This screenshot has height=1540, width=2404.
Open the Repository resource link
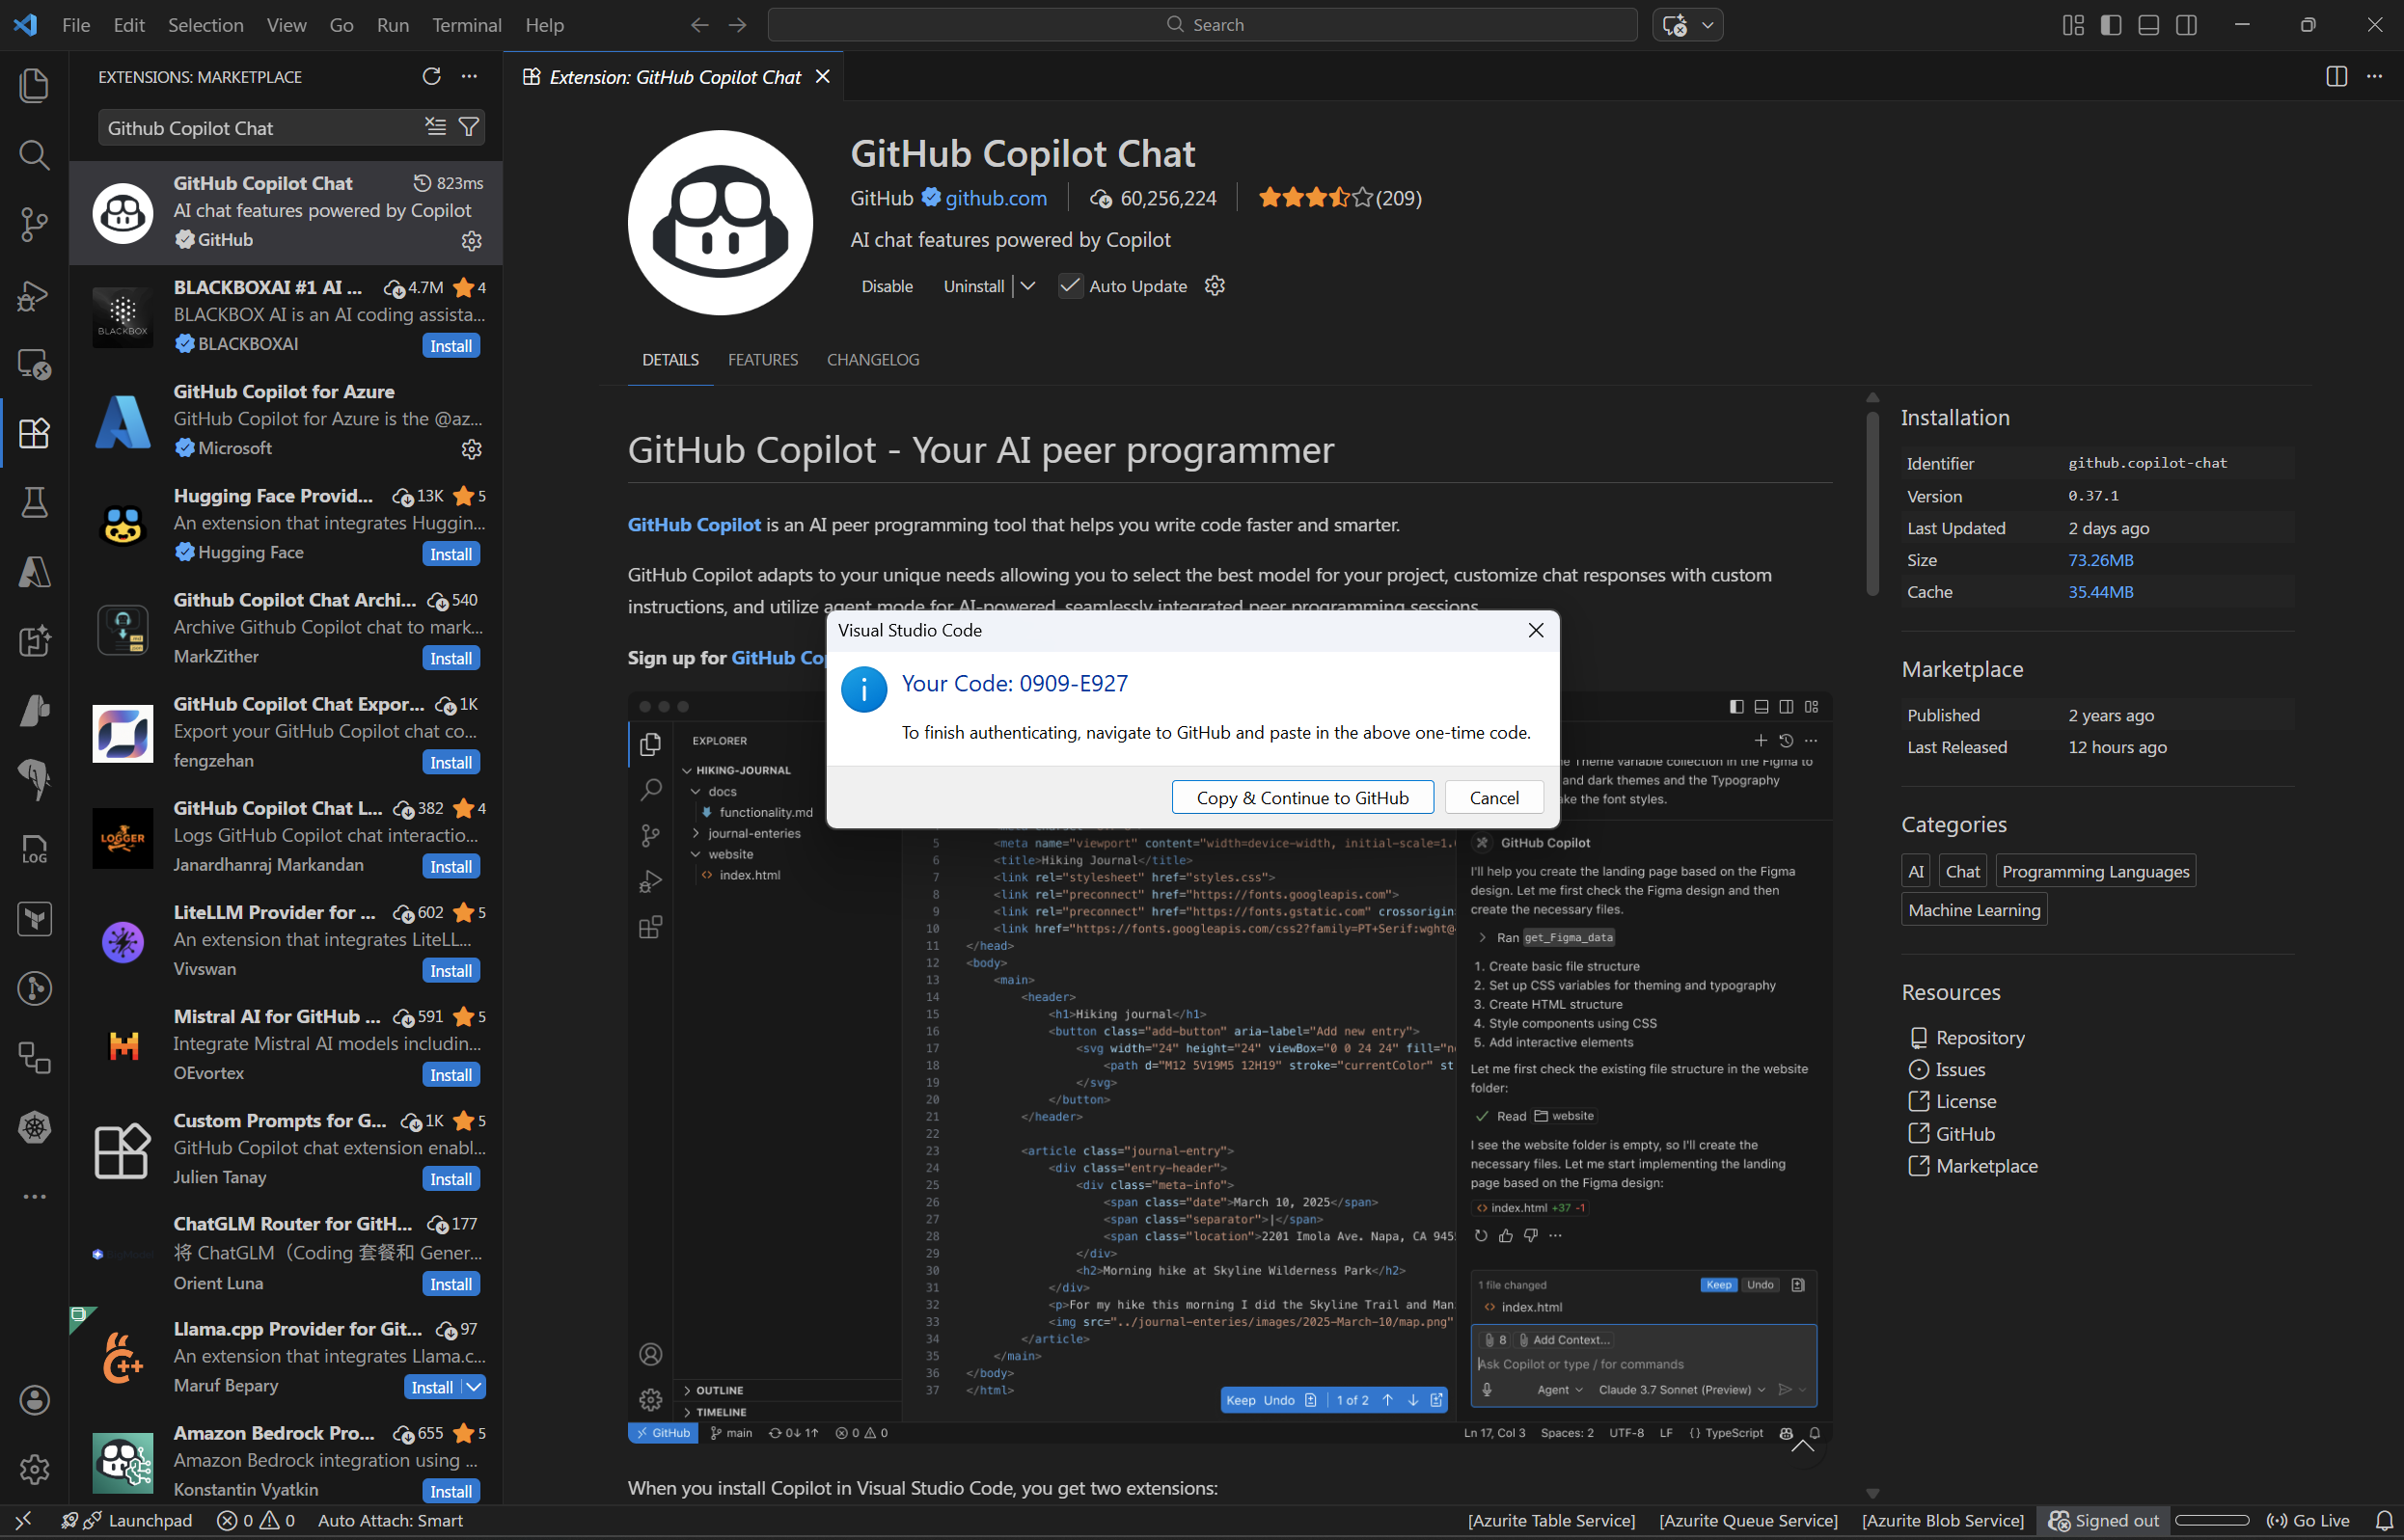point(1980,1037)
